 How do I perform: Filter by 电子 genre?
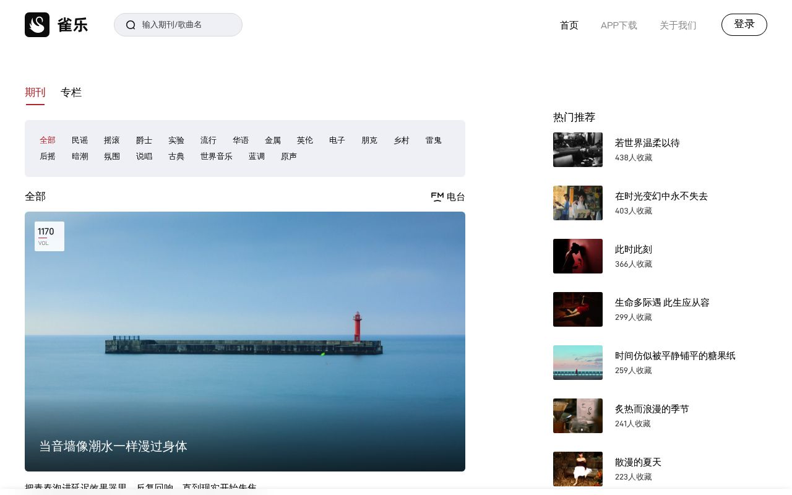(x=337, y=140)
